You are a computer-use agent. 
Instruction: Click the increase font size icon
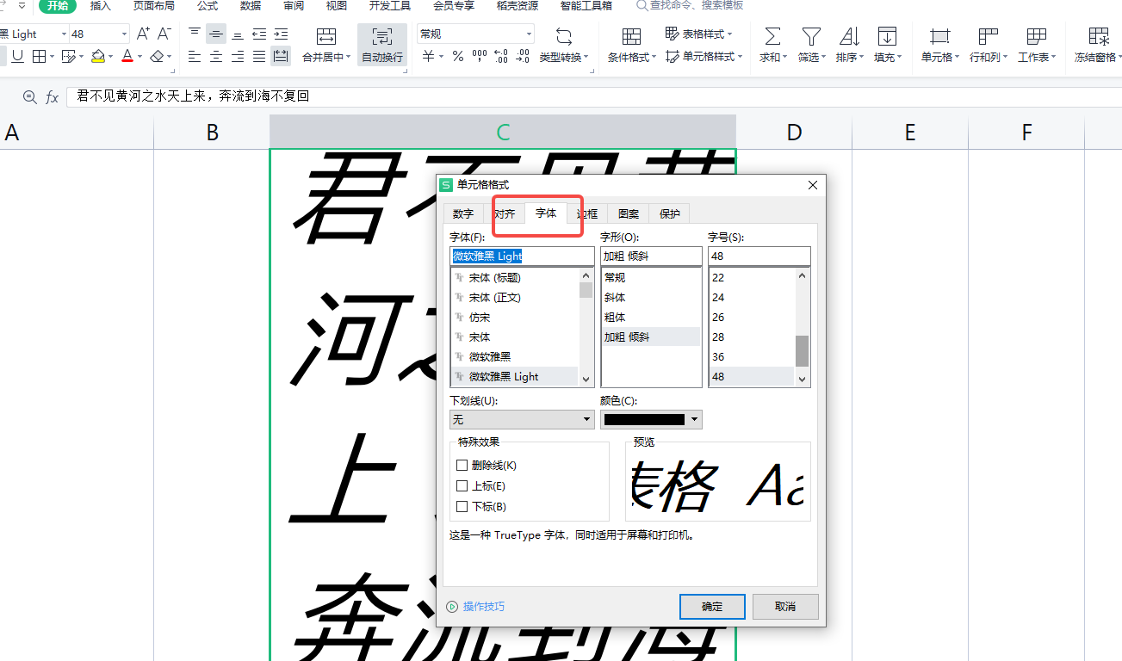coord(144,34)
